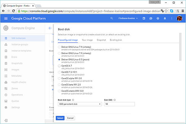Image resolution: width=186 pixels, height=124 pixels.
Task: Open the notifications bell
Action: (165, 19)
